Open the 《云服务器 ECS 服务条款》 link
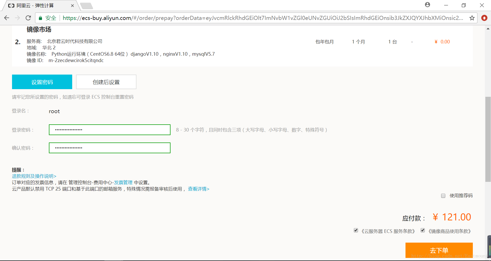This screenshot has height=261, width=491. point(388,231)
